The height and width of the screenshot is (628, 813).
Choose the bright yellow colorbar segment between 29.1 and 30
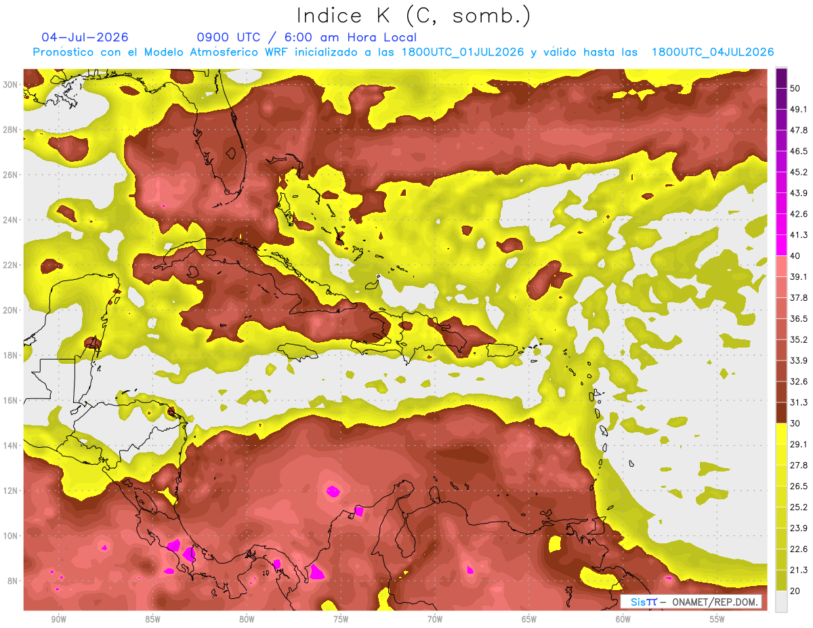(x=782, y=434)
